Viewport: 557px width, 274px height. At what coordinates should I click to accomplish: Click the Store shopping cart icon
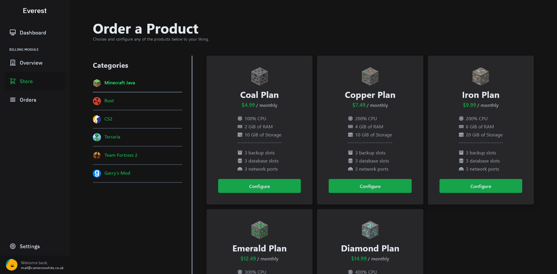click(x=13, y=81)
